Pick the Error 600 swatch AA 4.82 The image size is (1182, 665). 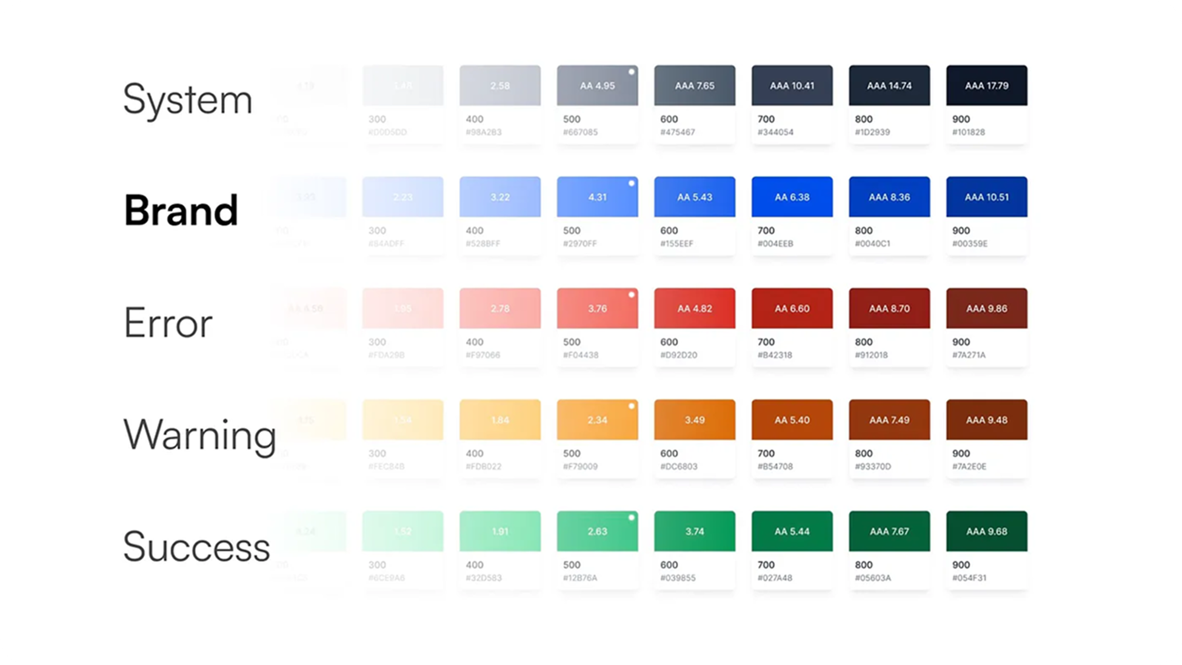click(695, 308)
